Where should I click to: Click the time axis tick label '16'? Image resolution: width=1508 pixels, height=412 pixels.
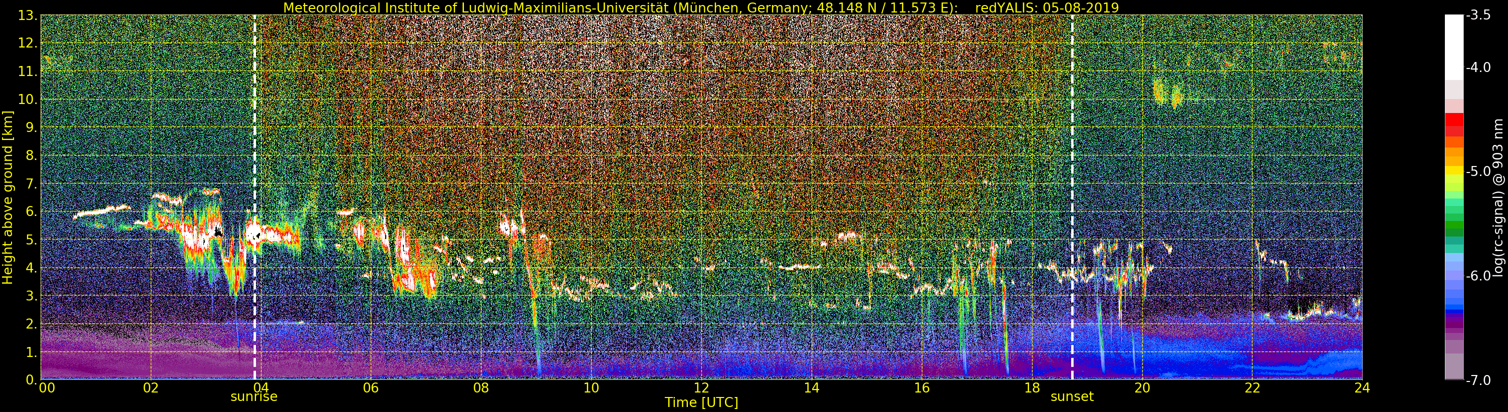tap(921, 387)
